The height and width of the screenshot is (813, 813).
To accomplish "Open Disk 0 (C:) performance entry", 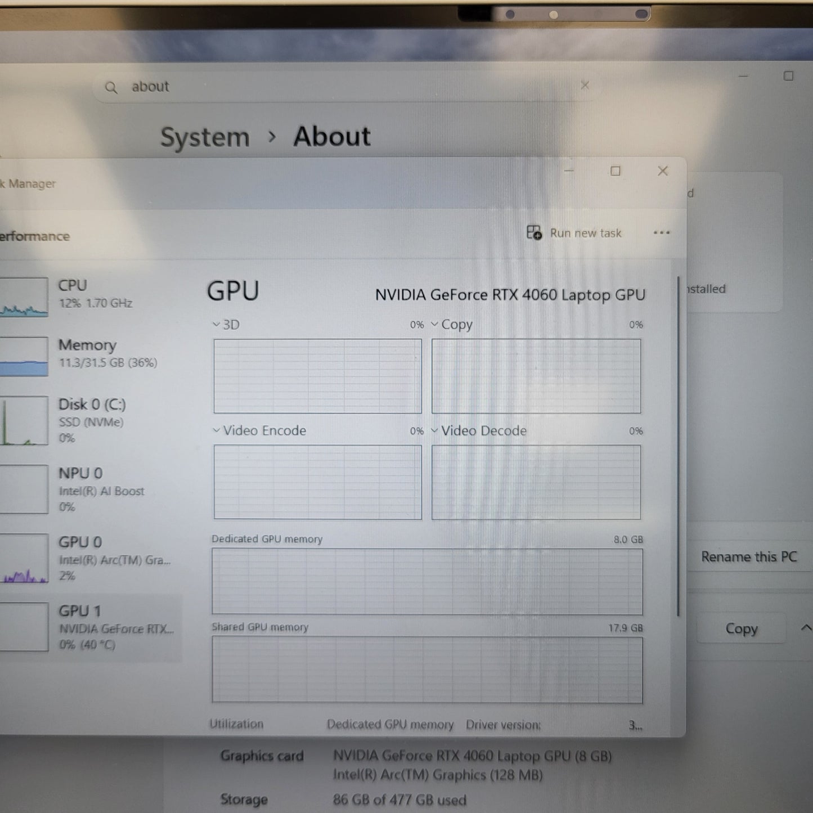I will click(x=92, y=420).
